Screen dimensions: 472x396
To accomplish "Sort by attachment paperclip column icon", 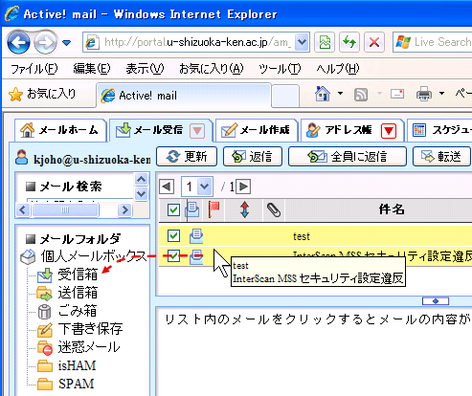I will [274, 209].
